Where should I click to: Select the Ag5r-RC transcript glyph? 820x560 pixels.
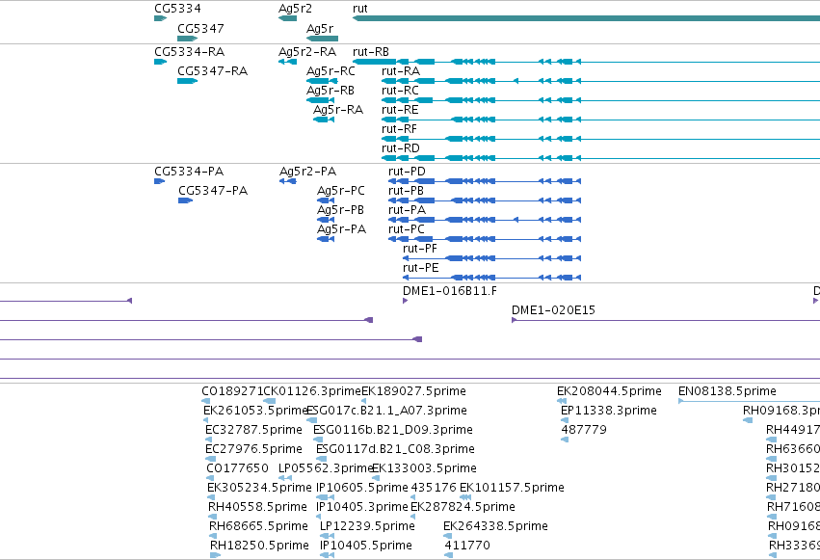click(x=322, y=81)
